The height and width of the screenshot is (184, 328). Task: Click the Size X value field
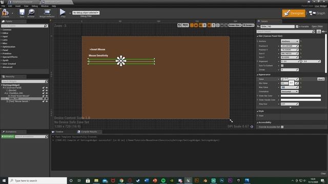290,54
